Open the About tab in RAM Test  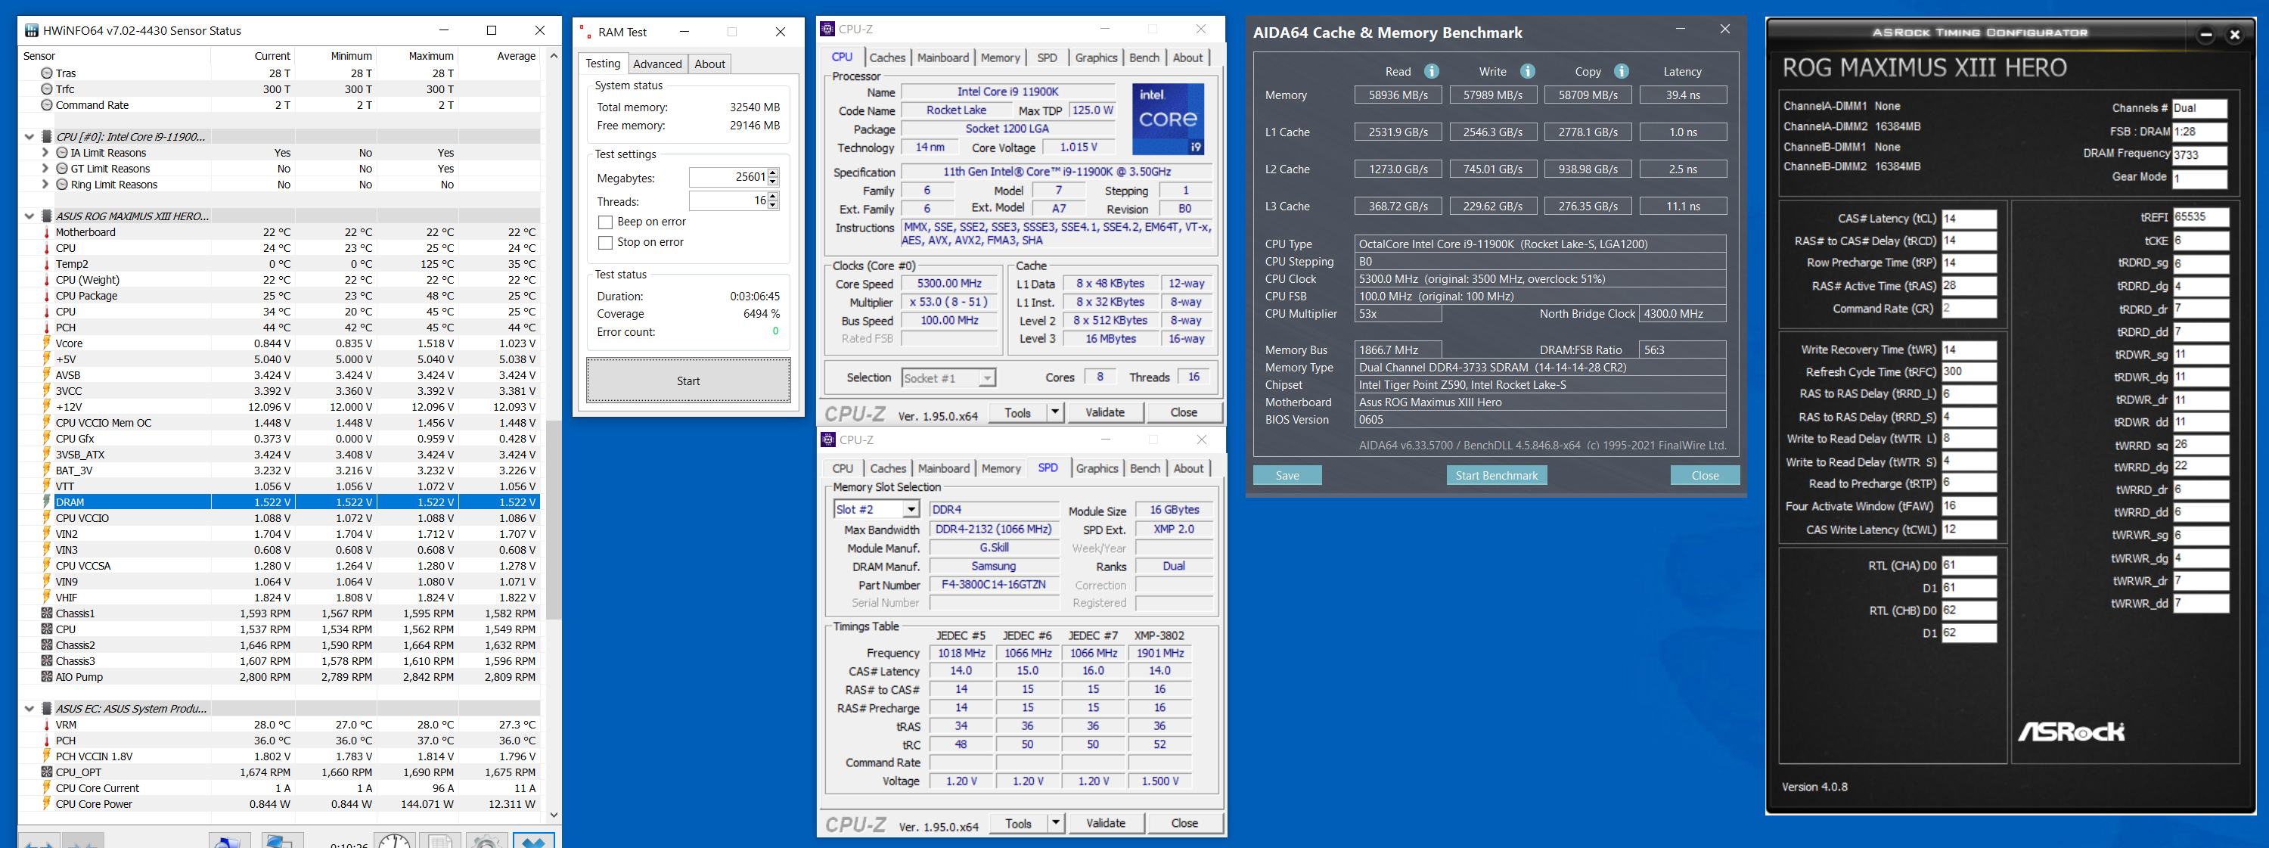coord(710,64)
